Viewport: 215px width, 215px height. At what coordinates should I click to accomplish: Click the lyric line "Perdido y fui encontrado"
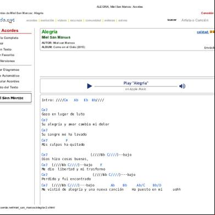click(x=66, y=179)
